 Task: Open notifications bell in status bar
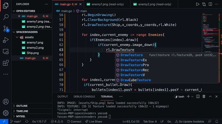pyautogui.click(x=216, y=122)
